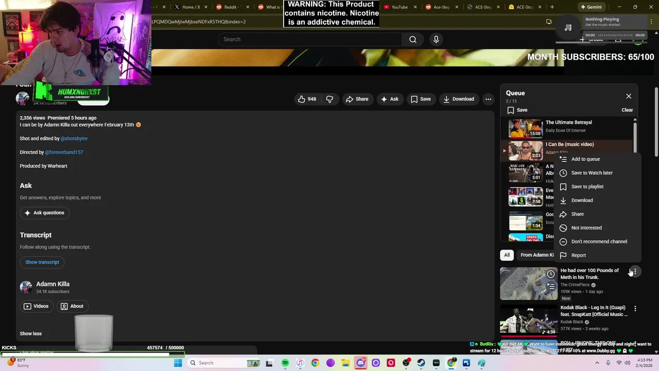Focus the YouTube search field
The height and width of the screenshot is (371, 659).
[x=310, y=39]
